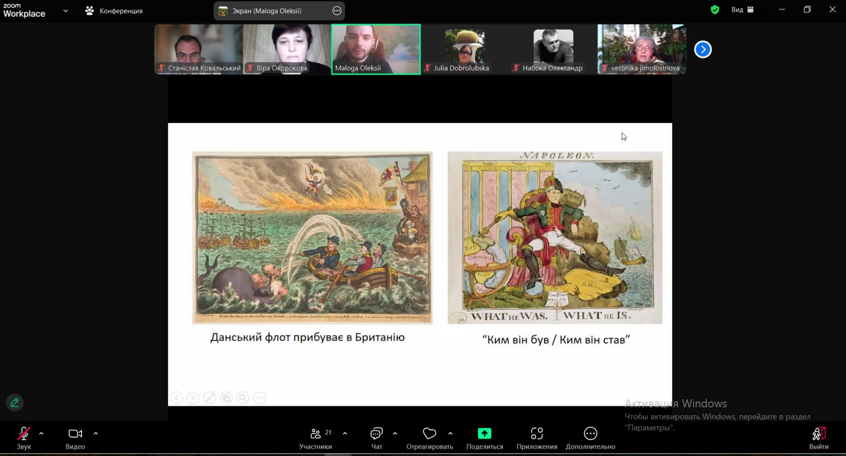This screenshot has width=846, height=456.
Task: Expand the options arrow beside Чат
Action: [395, 433]
